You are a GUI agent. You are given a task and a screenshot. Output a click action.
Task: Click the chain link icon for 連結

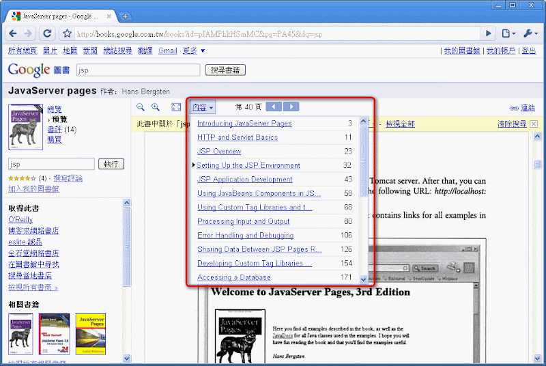click(514, 109)
